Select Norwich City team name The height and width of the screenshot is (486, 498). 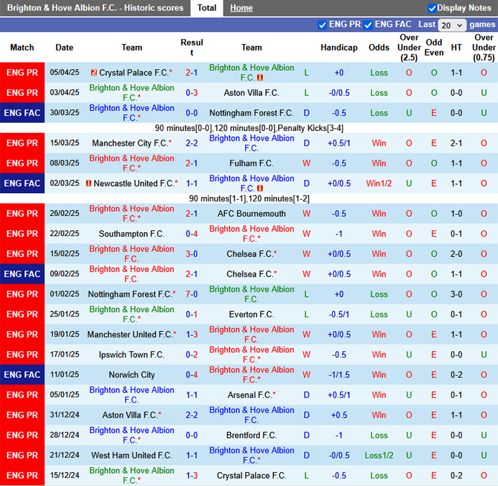click(x=132, y=375)
